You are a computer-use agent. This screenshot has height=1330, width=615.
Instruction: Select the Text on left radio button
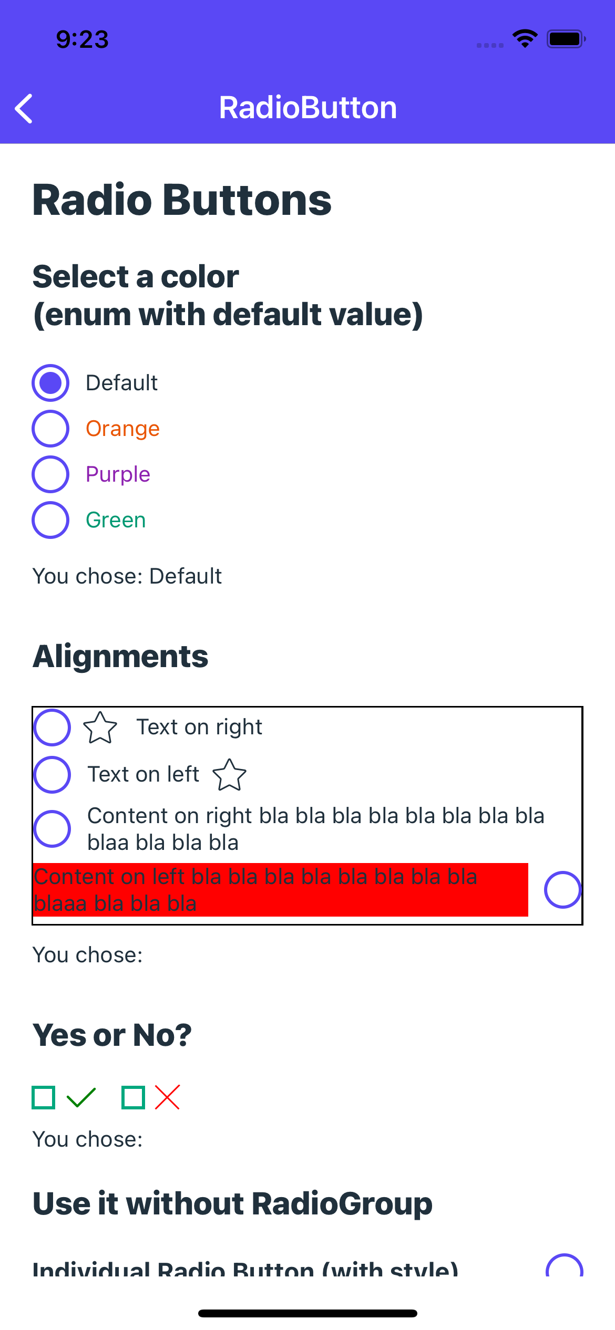click(x=52, y=775)
